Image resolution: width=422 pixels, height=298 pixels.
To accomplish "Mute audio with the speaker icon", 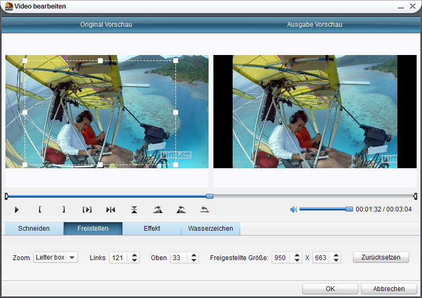I will (293, 209).
